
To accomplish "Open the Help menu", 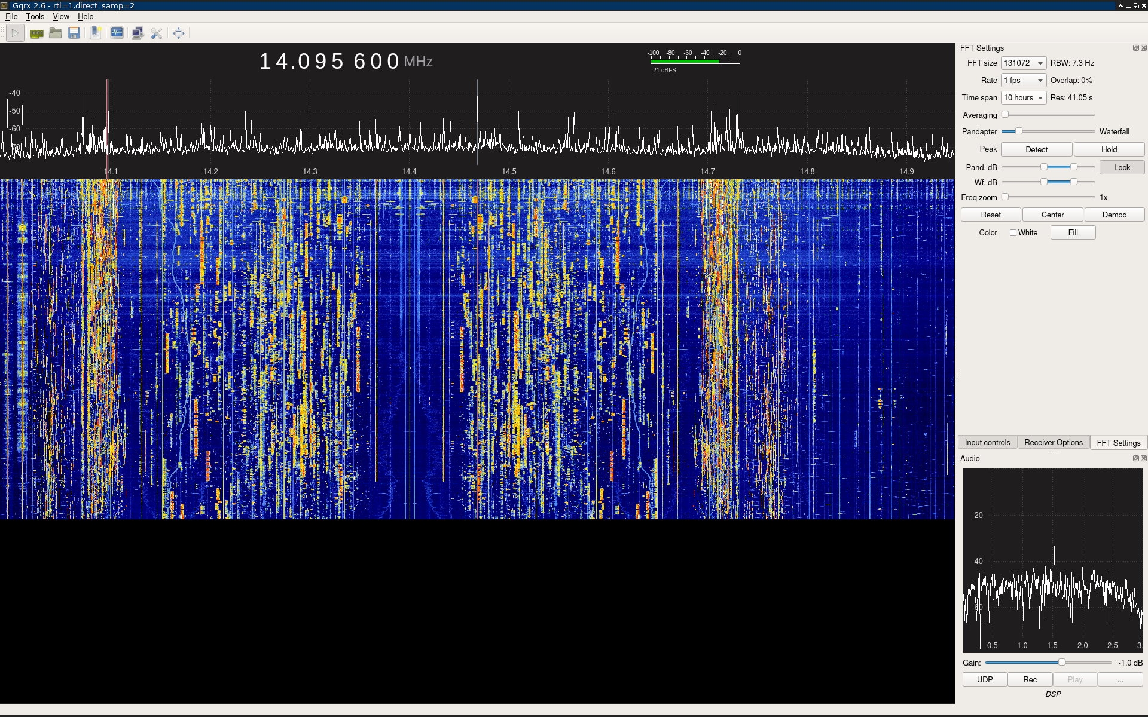I will click(x=86, y=17).
